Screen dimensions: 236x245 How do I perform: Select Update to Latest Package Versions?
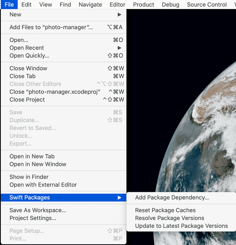(181, 226)
